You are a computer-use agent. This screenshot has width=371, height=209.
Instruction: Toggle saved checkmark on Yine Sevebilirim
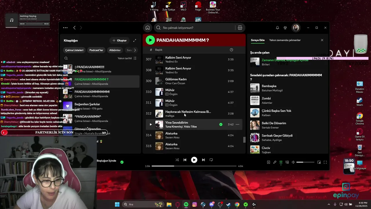221,125
